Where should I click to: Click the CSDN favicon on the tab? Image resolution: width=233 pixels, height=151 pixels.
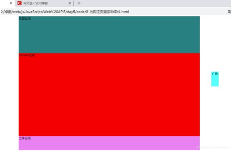(x=19, y=3)
